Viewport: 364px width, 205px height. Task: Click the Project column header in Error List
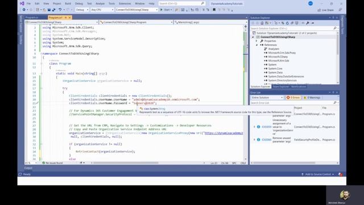(x=298, y=108)
